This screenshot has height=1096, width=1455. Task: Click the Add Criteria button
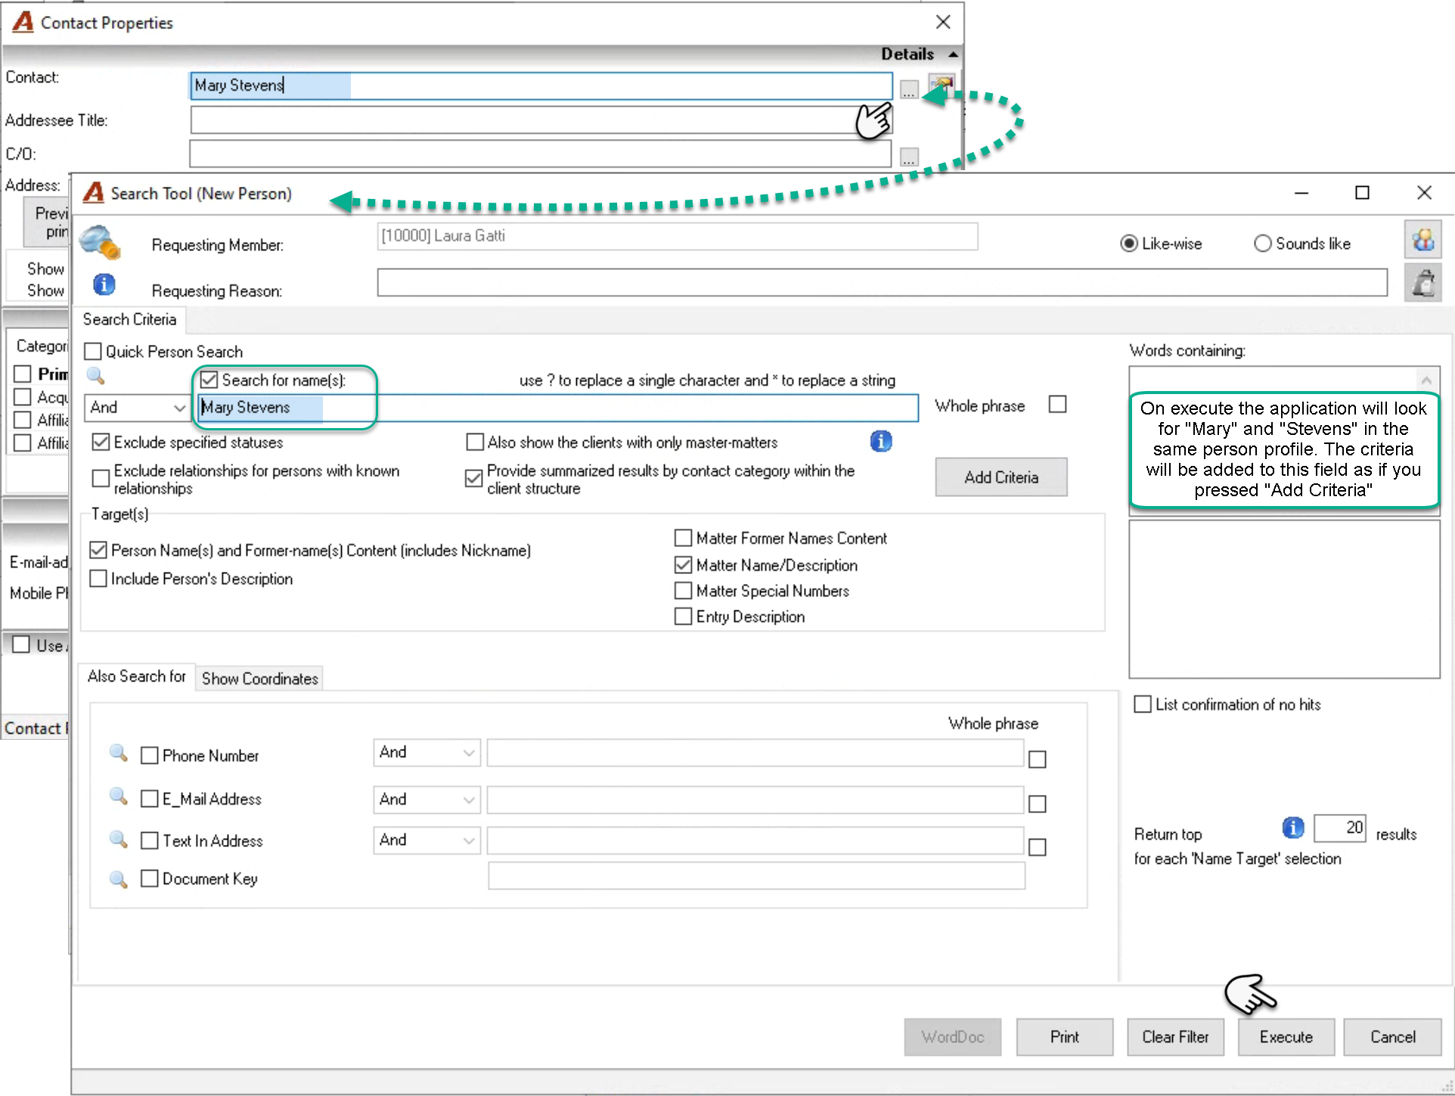[1001, 477]
